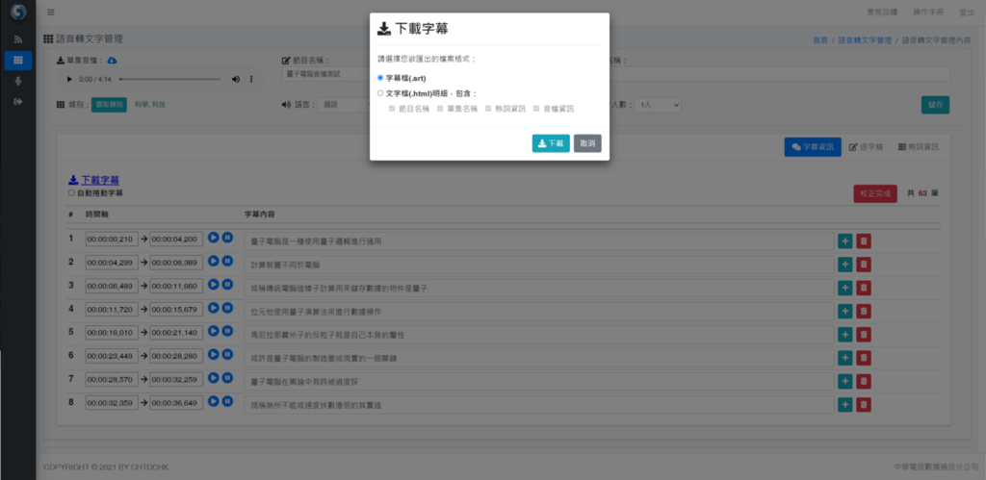The image size is (986, 480).
Task: Pause subtitle row 5 segment
Action: (227, 331)
